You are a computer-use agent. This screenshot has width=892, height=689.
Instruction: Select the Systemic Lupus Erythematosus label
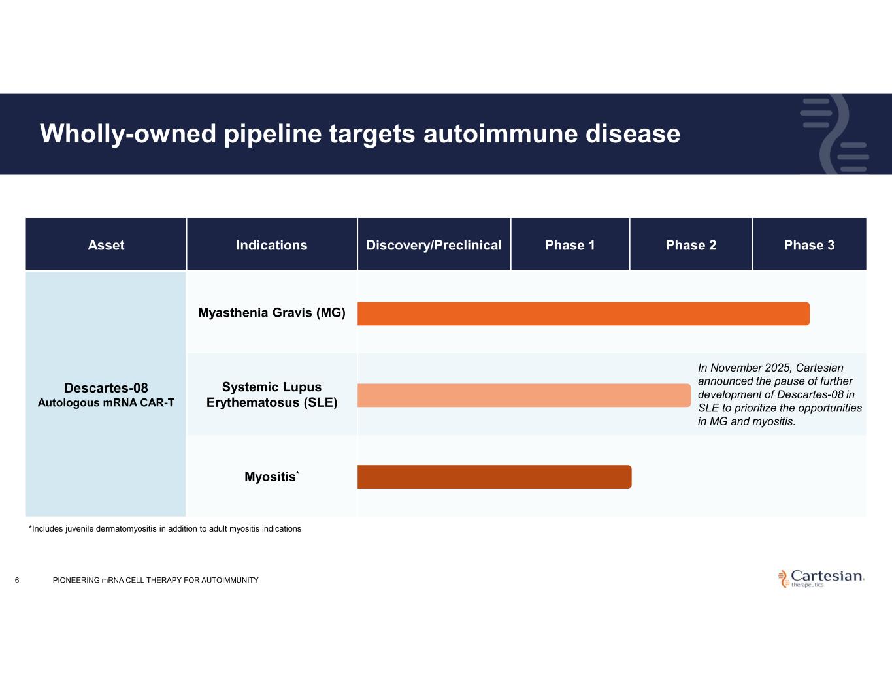tap(272, 394)
